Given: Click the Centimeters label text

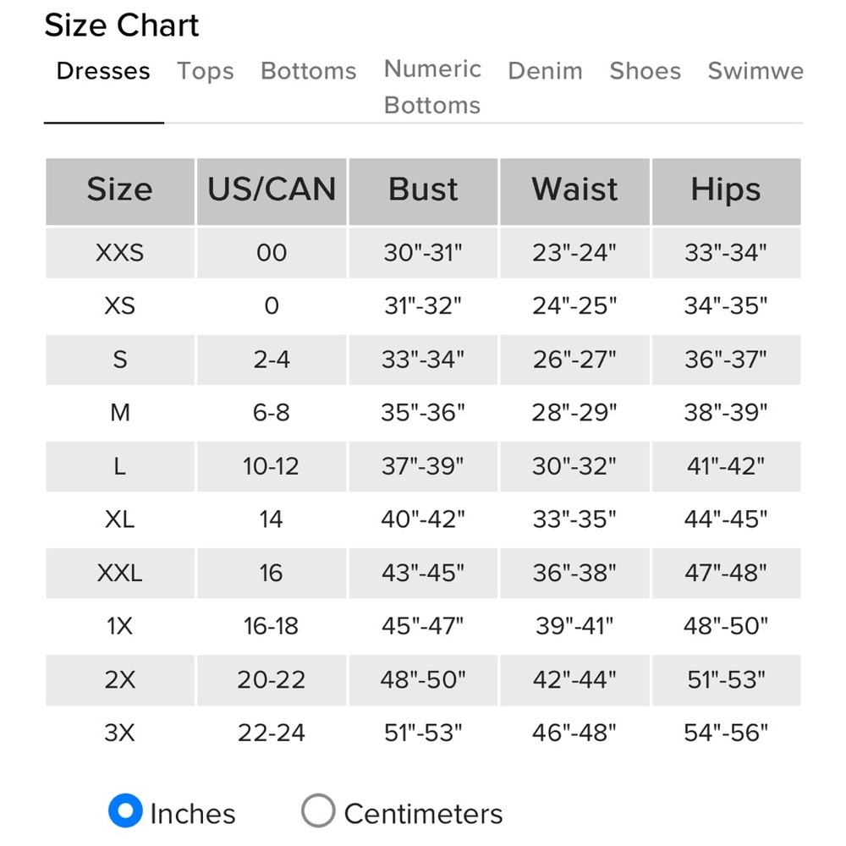Looking at the screenshot, I should [x=424, y=814].
